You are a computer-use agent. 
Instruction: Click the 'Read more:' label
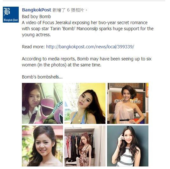point(33,47)
